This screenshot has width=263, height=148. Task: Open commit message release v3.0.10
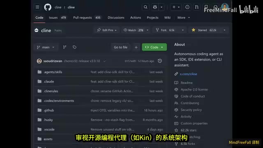coord(82,61)
